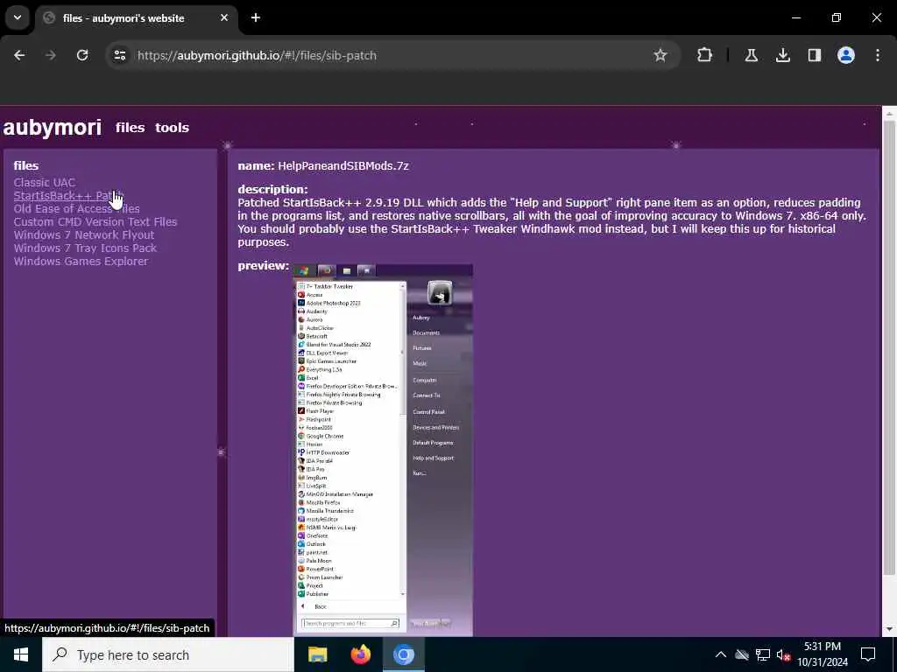Open the Classic UAC file link
The width and height of the screenshot is (897, 672).
point(44,182)
